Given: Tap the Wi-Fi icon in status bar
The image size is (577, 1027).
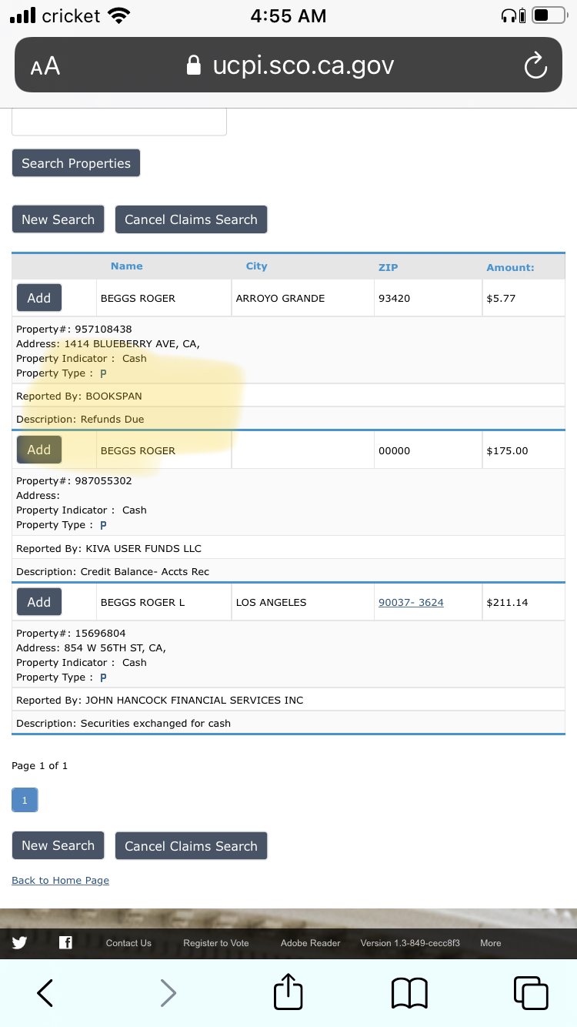Looking at the screenshot, I should 119,15.
